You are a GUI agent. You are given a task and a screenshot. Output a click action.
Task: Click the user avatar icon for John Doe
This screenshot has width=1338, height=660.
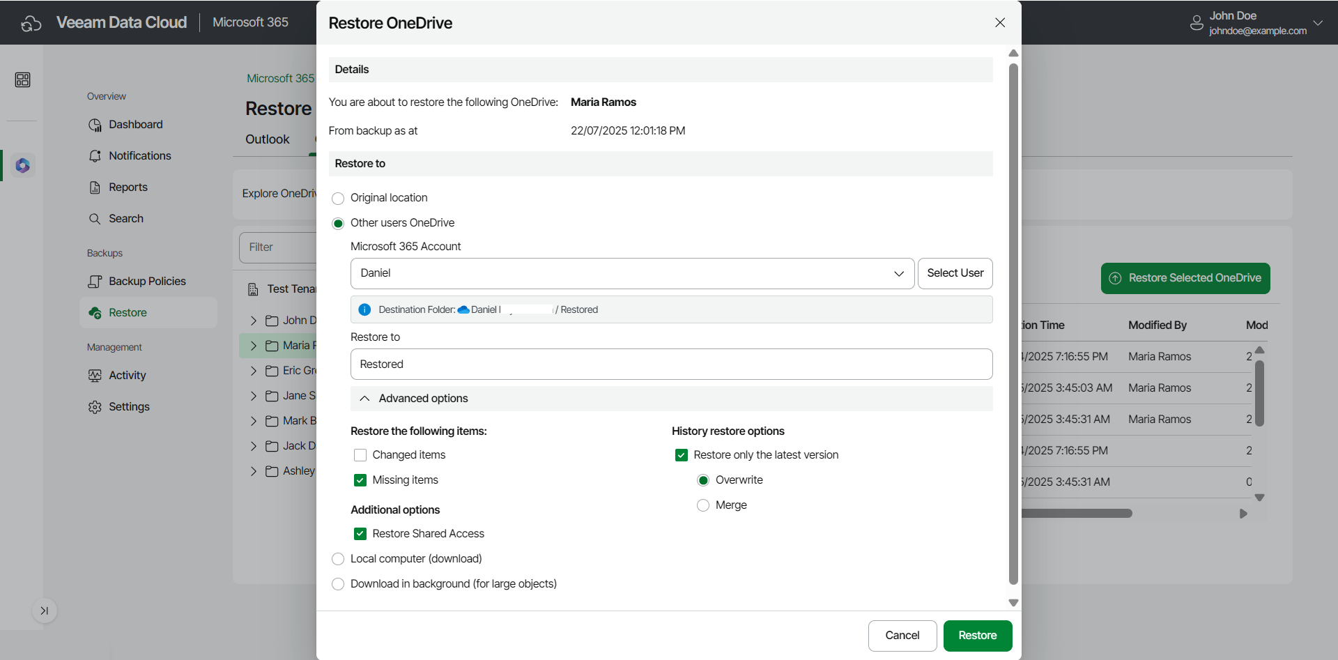click(x=1197, y=23)
